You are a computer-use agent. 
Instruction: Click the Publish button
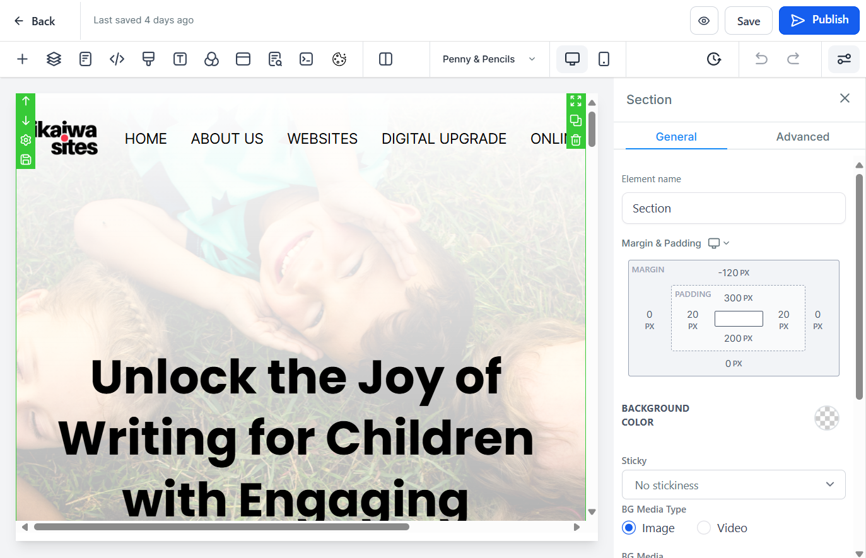[819, 20]
